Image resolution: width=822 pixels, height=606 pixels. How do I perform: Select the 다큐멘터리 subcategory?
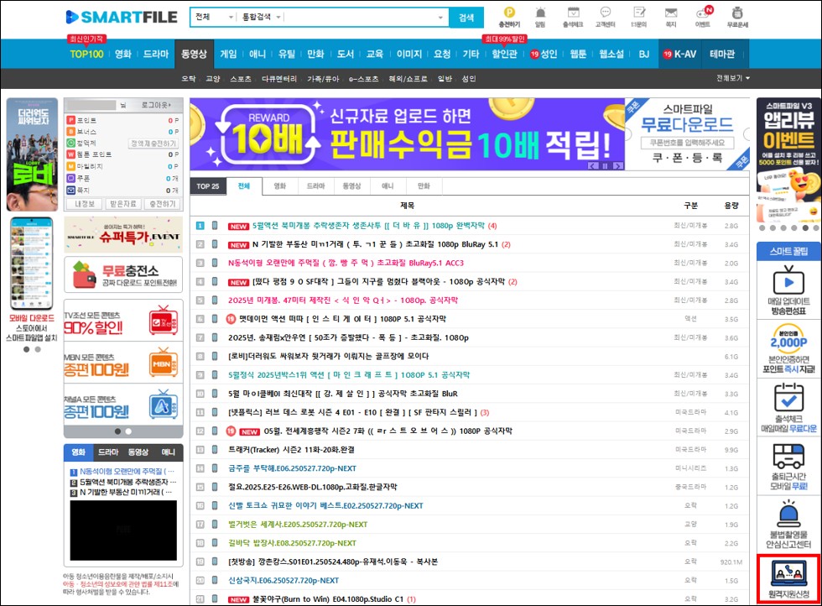click(278, 79)
